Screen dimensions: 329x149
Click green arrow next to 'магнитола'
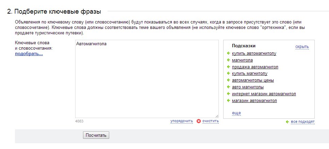tap(229, 60)
